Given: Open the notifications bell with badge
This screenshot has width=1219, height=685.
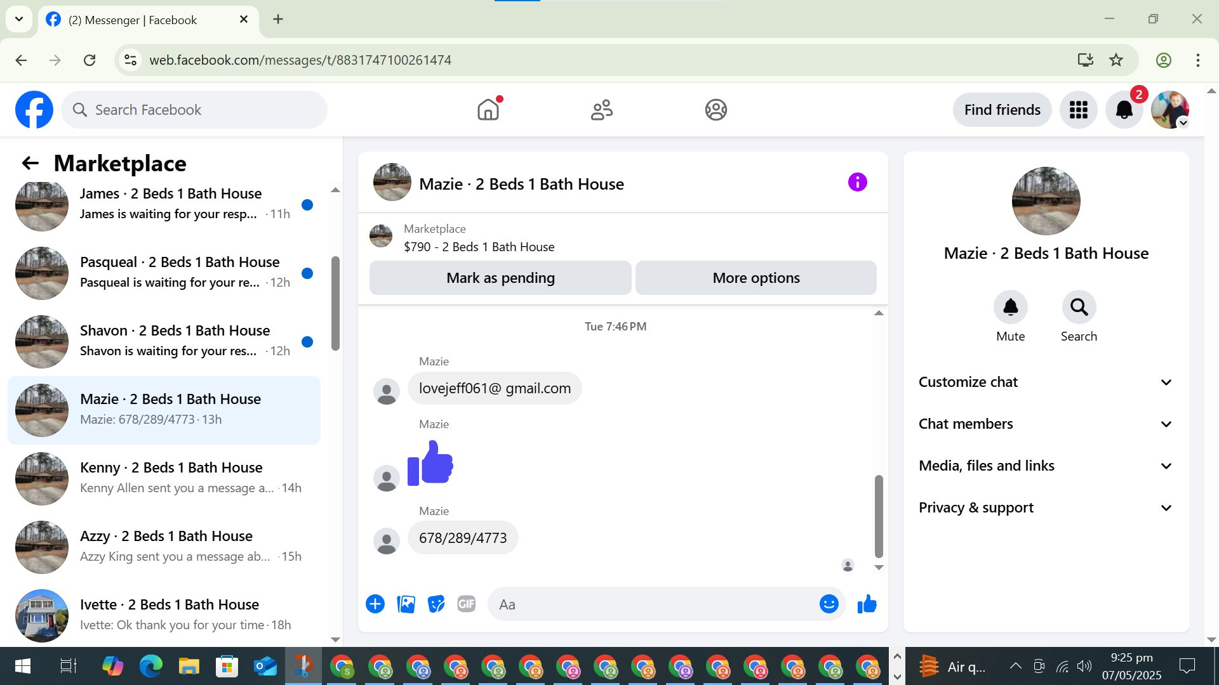Looking at the screenshot, I should (1124, 110).
